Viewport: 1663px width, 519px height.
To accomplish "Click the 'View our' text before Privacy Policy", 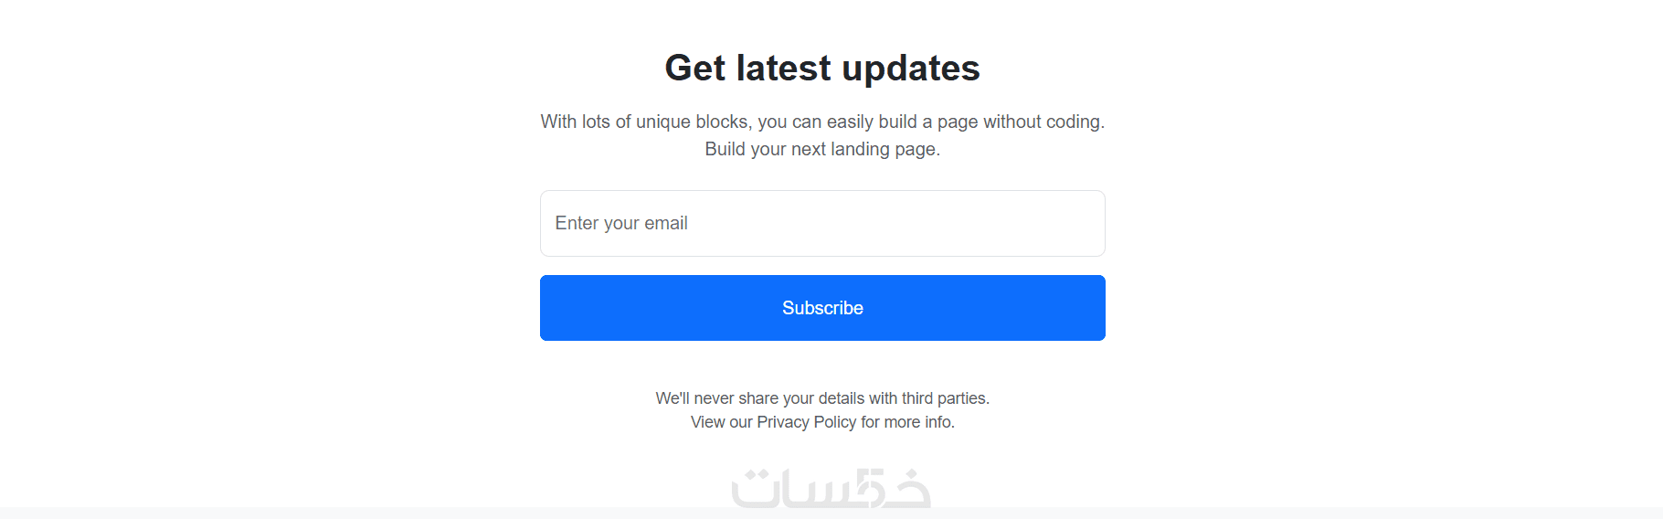I will point(721,422).
